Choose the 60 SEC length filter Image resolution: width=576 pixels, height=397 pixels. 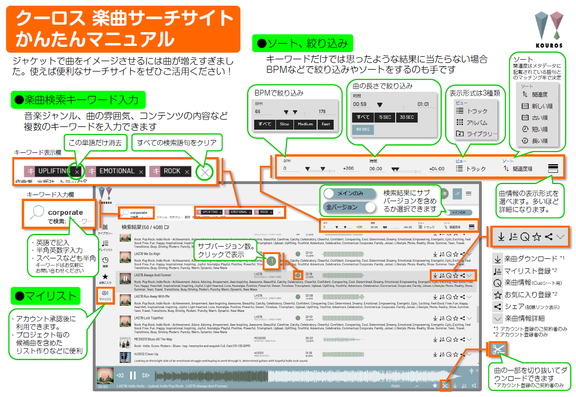[x=363, y=130]
